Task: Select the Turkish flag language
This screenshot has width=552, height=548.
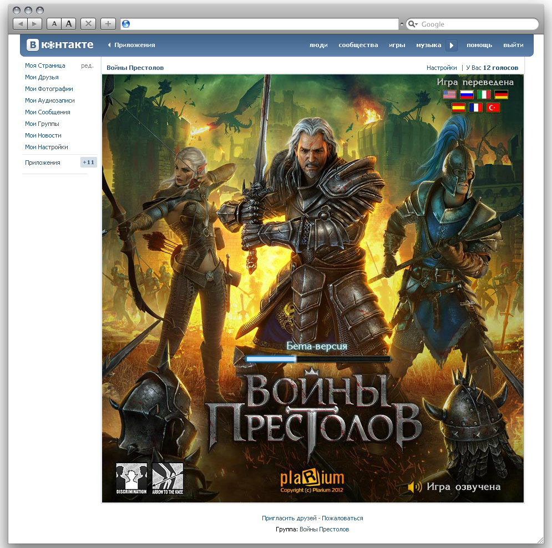Action: click(x=493, y=108)
